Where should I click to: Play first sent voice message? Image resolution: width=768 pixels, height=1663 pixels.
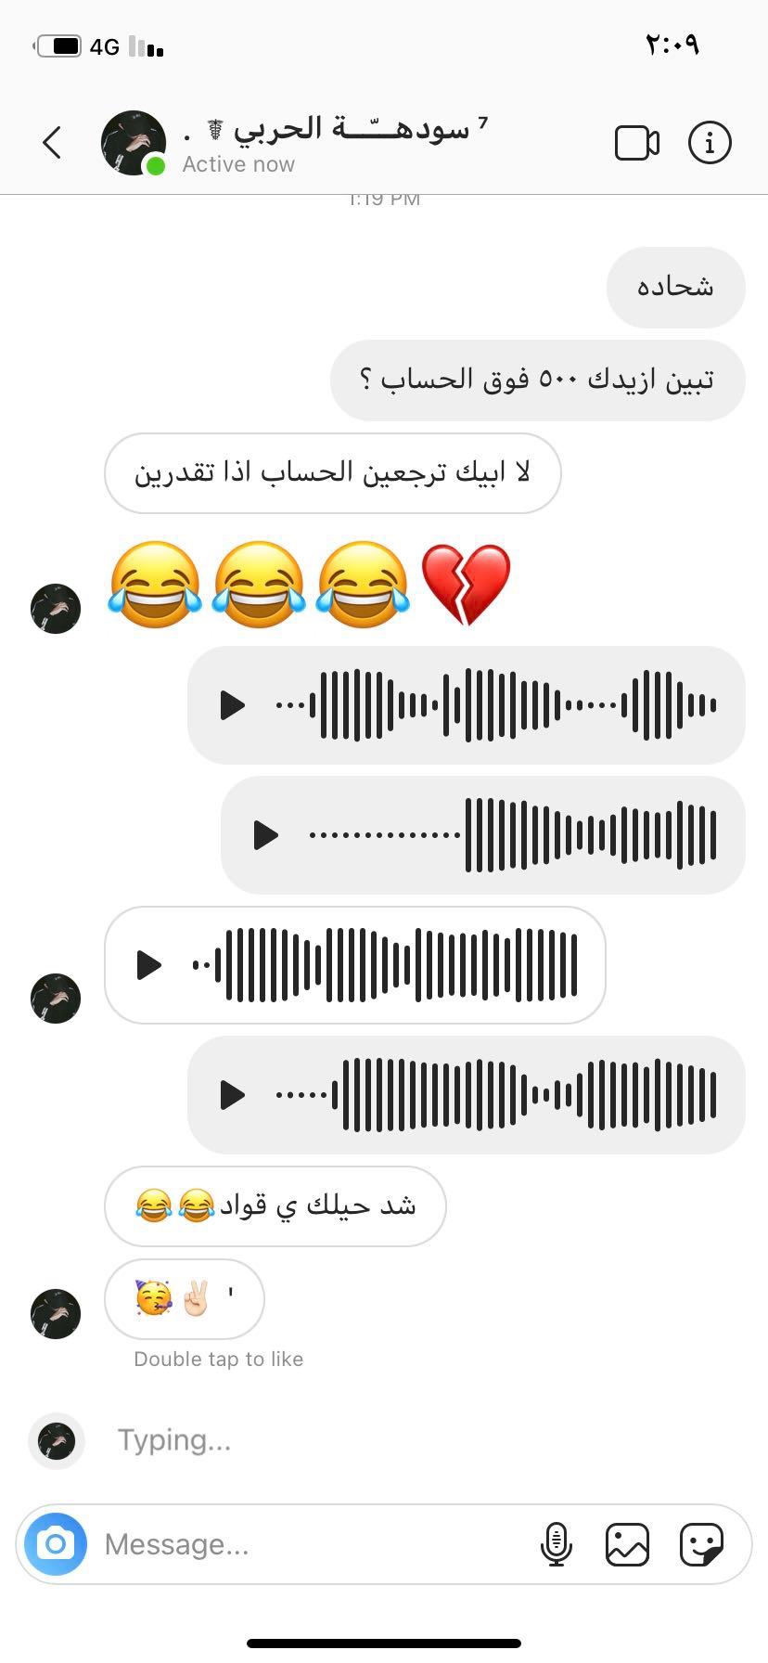click(x=232, y=705)
